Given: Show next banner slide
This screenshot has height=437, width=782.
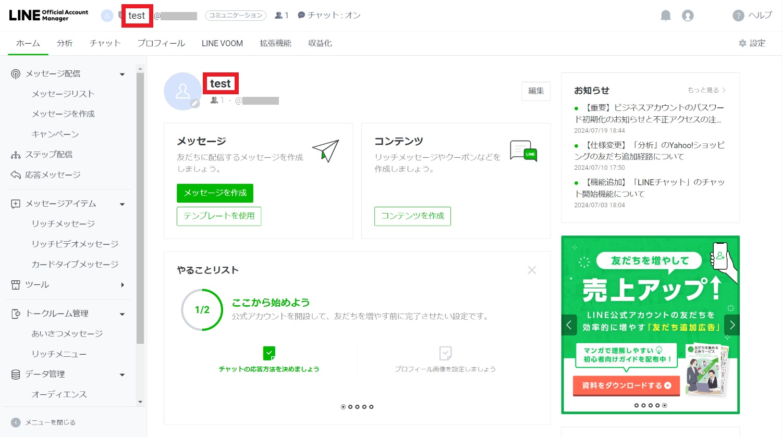Looking at the screenshot, I should 732,325.
